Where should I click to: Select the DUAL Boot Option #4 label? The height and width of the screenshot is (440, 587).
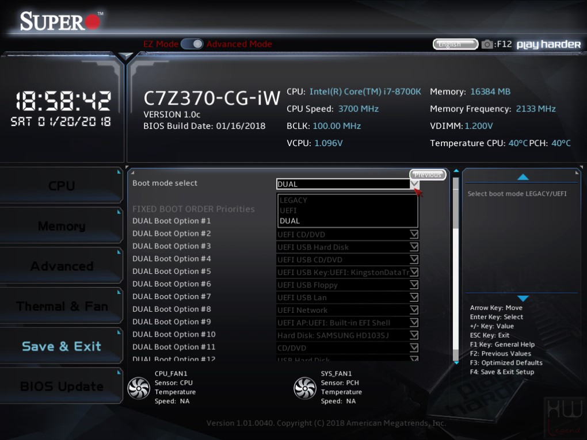[171, 259]
